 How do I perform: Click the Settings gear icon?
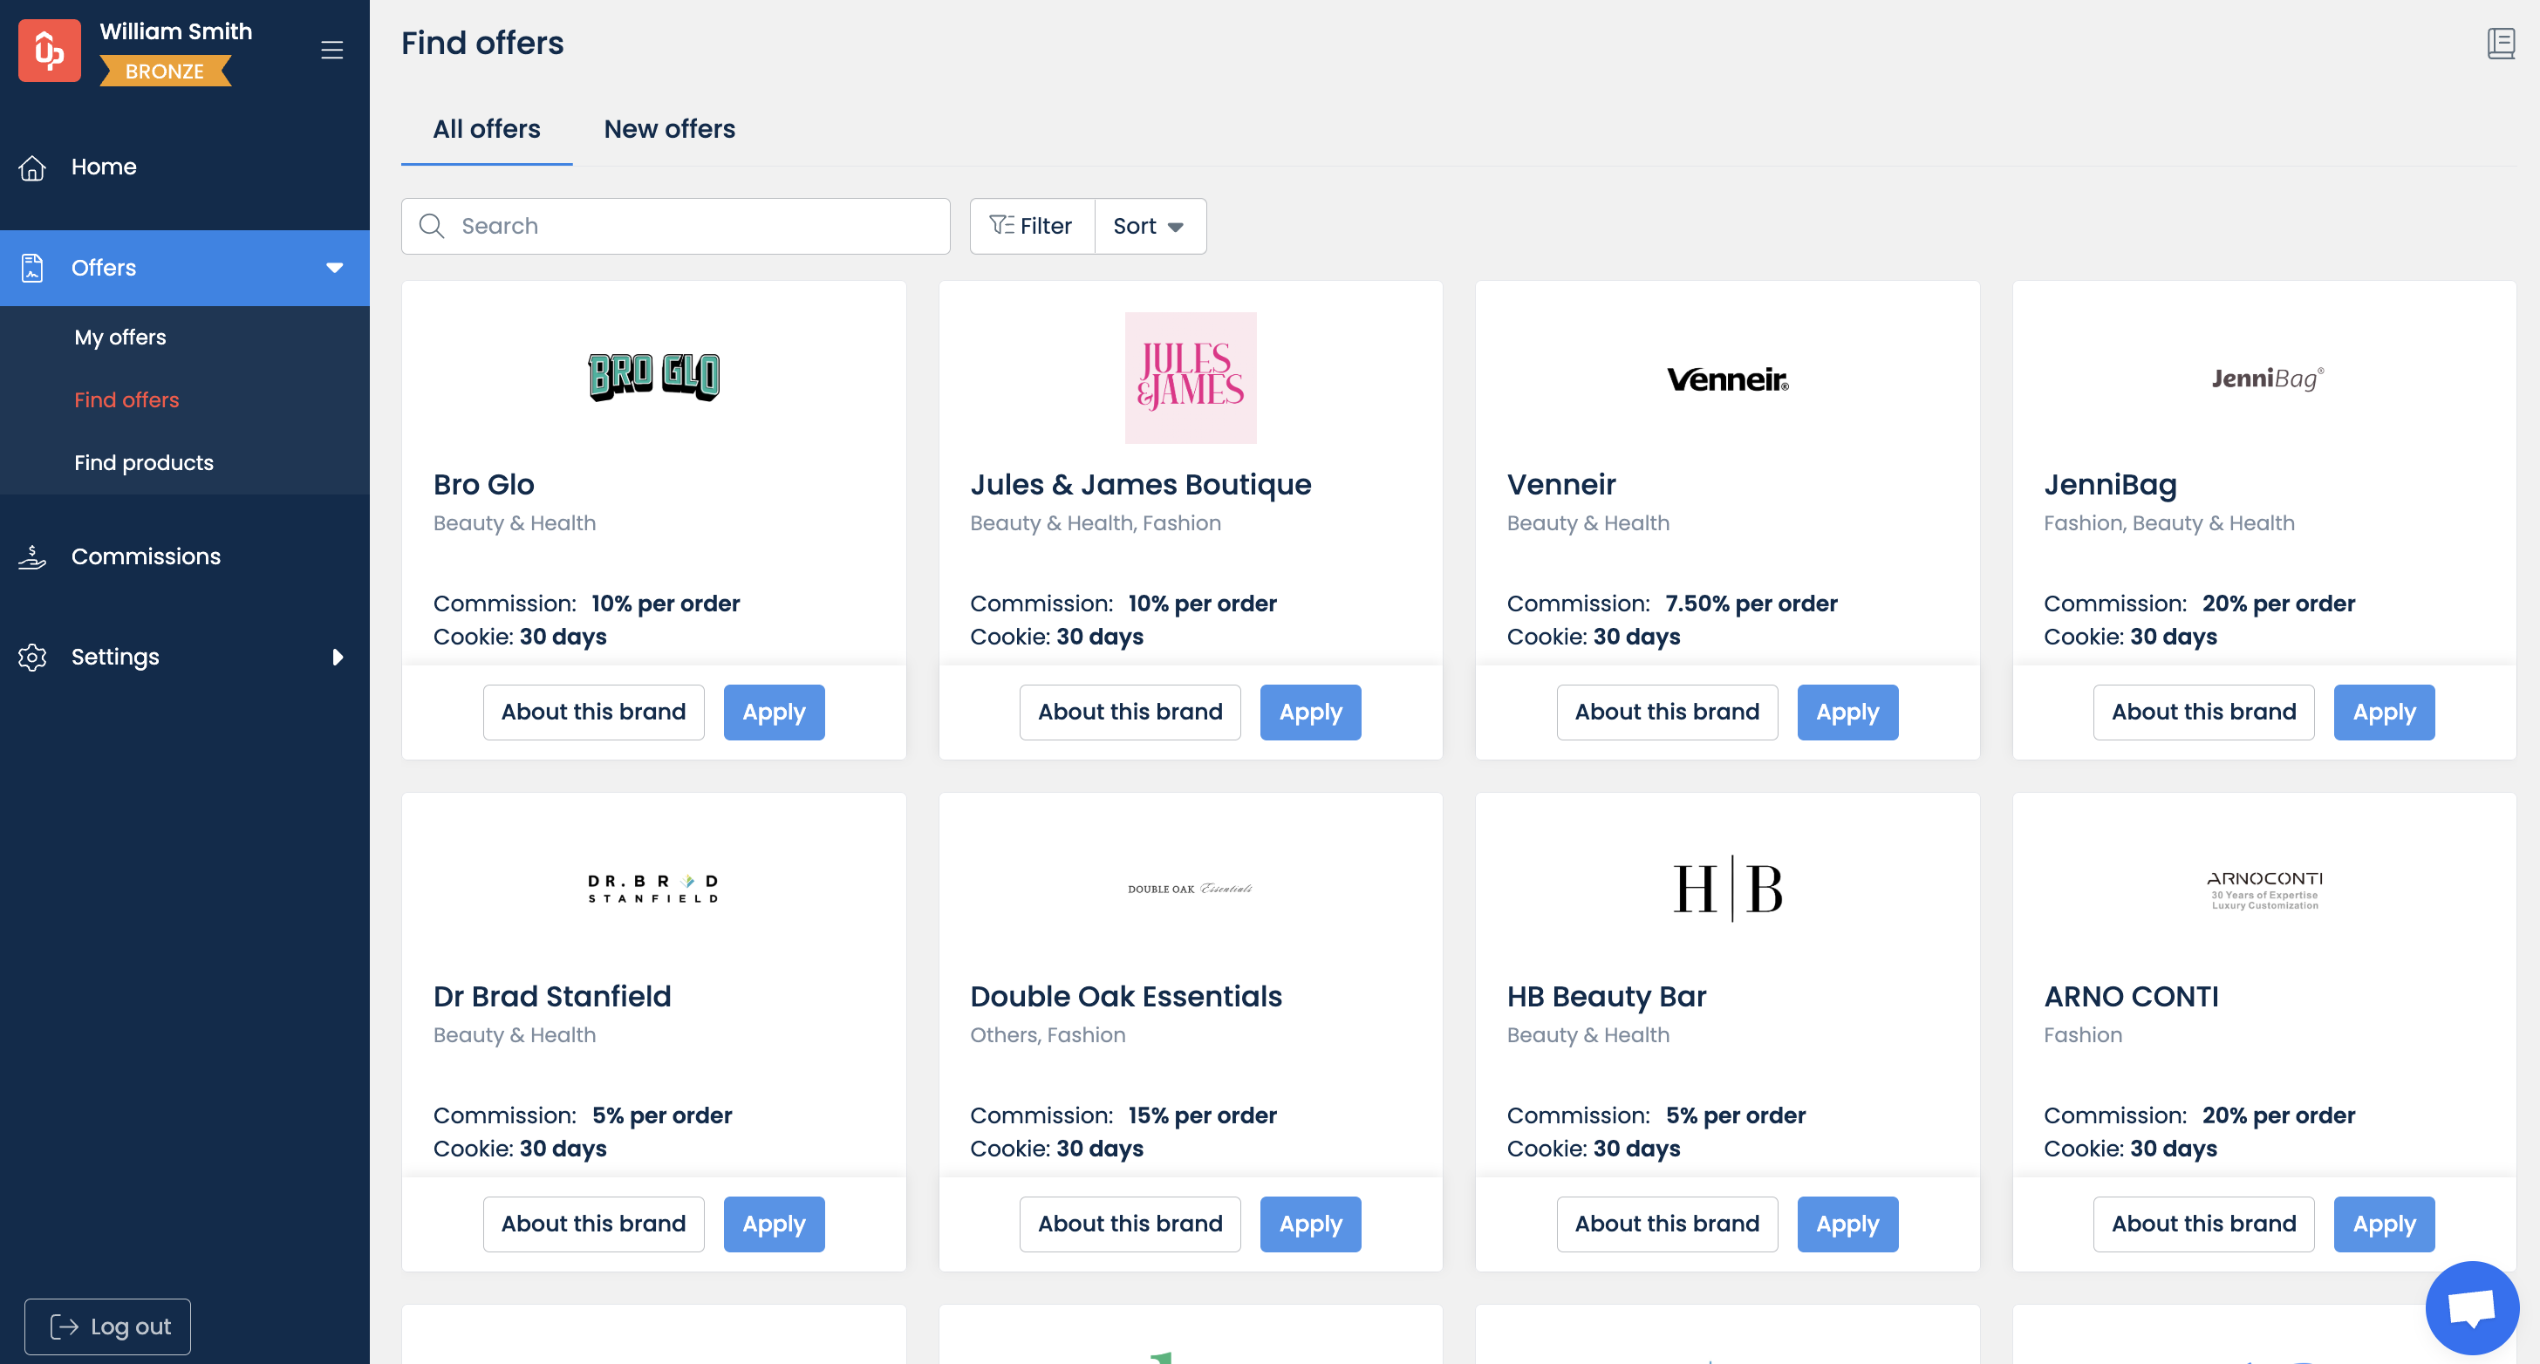click(x=32, y=658)
